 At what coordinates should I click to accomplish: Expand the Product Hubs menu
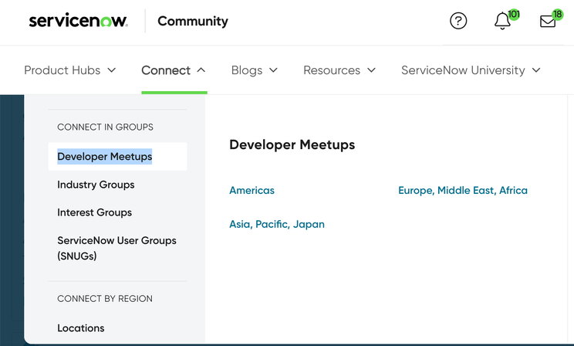tap(70, 70)
